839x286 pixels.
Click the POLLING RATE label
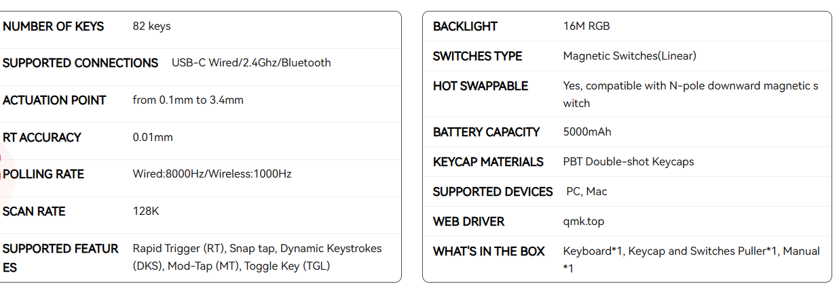coord(43,174)
